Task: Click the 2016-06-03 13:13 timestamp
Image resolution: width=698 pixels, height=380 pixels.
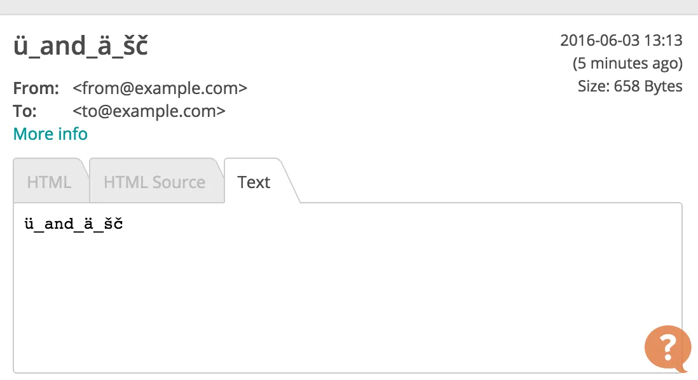Action: click(x=621, y=41)
